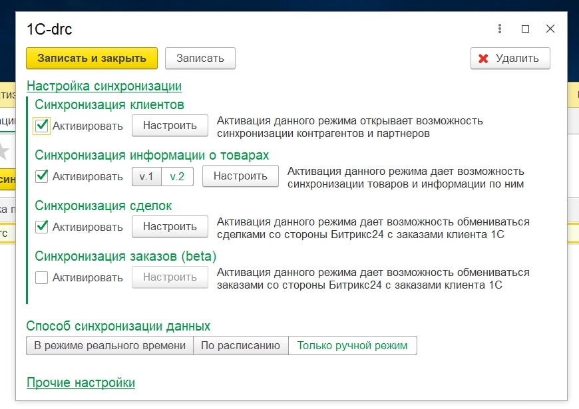Maximize the 1C-drc window
This screenshot has width=579, height=409.
coord(525,29)
